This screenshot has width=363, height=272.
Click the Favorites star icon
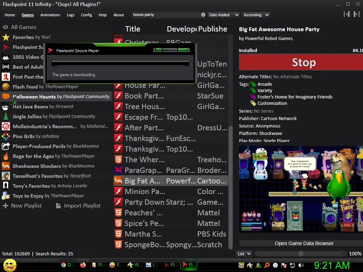[x=6, y=37]
